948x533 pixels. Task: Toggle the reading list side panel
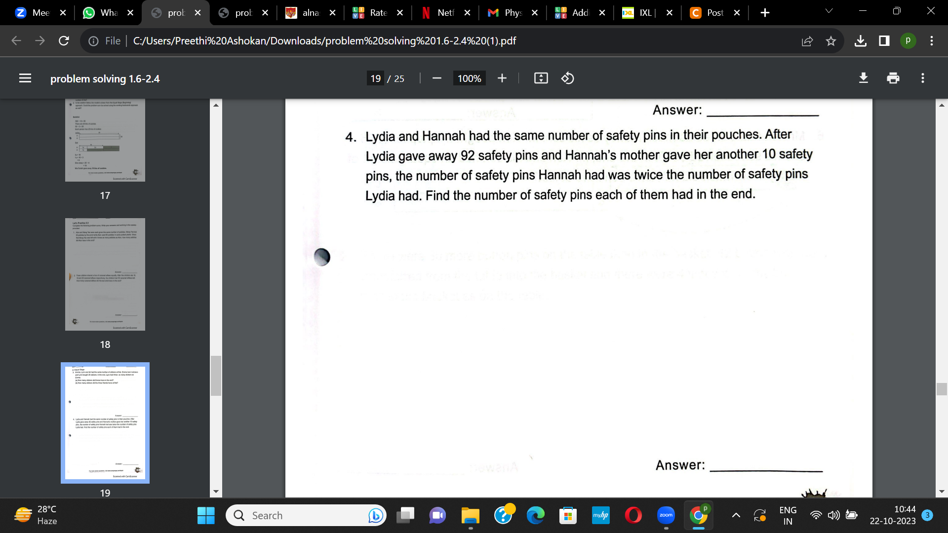tap(884, 41)
